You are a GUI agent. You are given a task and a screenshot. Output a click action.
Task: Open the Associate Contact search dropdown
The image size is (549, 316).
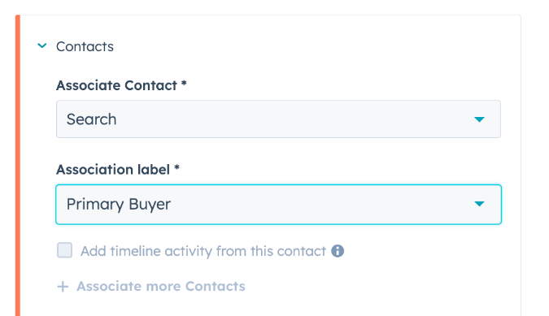pos(278,119)
